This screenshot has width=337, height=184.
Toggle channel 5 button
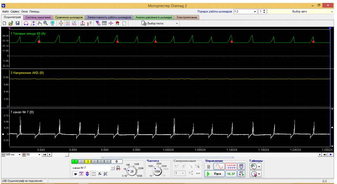(x=101, y=161)
